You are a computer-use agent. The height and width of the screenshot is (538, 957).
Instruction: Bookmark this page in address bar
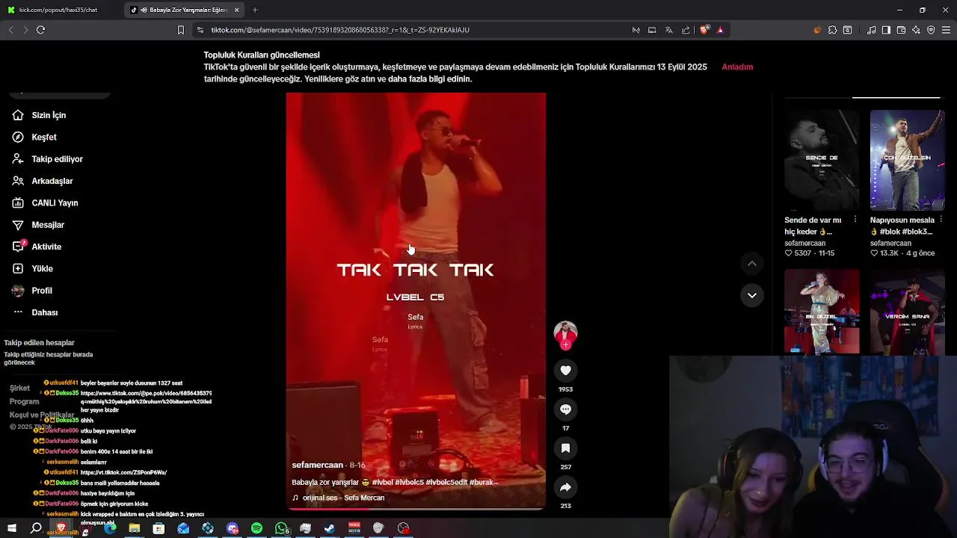tap(180, 30)
